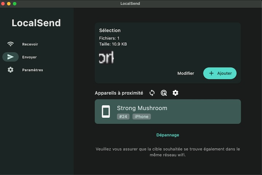This screenshot has height=175, width=262.
Task: Select the Envoyer tab label
Action: (x=29, y=57)
